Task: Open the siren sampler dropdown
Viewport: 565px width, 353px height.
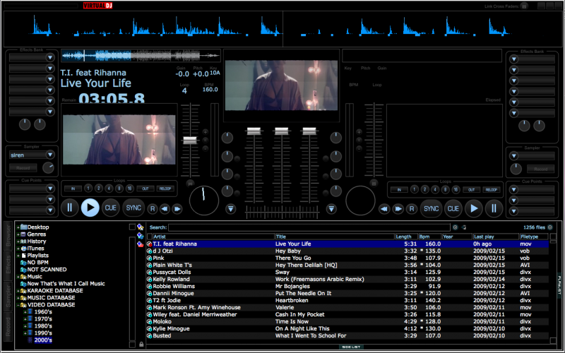Action: tap(50, 155)
